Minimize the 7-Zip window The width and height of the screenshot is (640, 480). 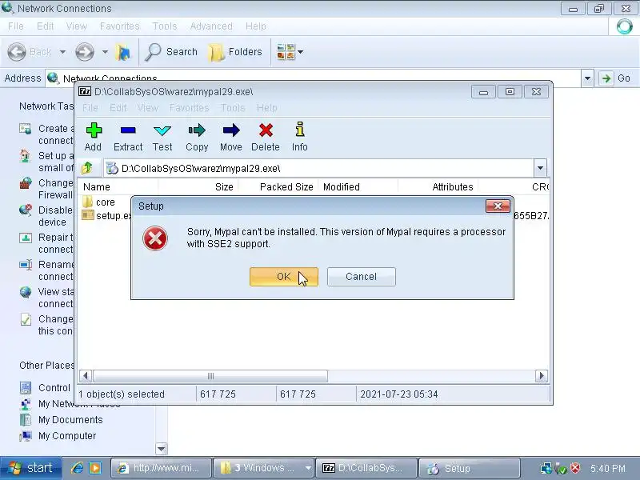click(x=483, y=92)
